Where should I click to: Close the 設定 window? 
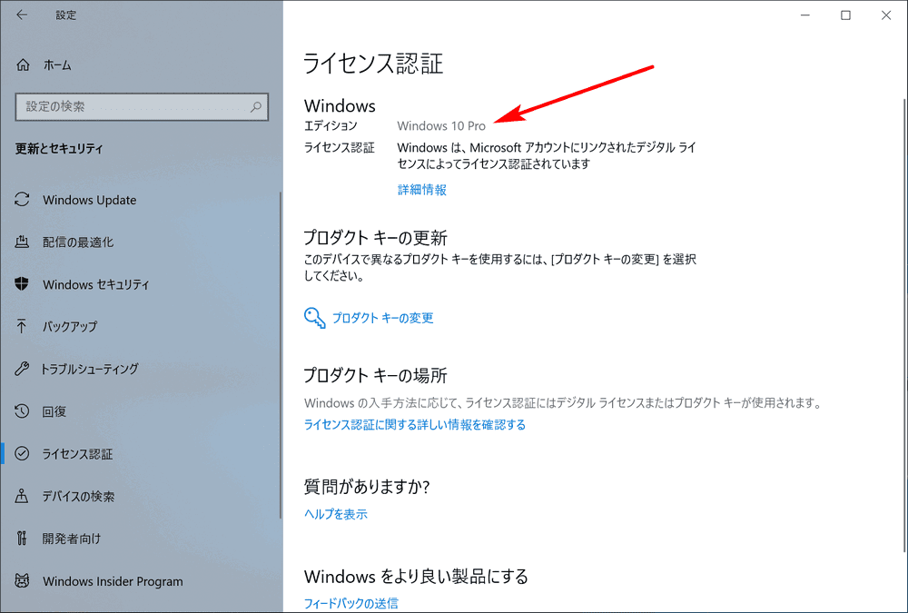886,15
